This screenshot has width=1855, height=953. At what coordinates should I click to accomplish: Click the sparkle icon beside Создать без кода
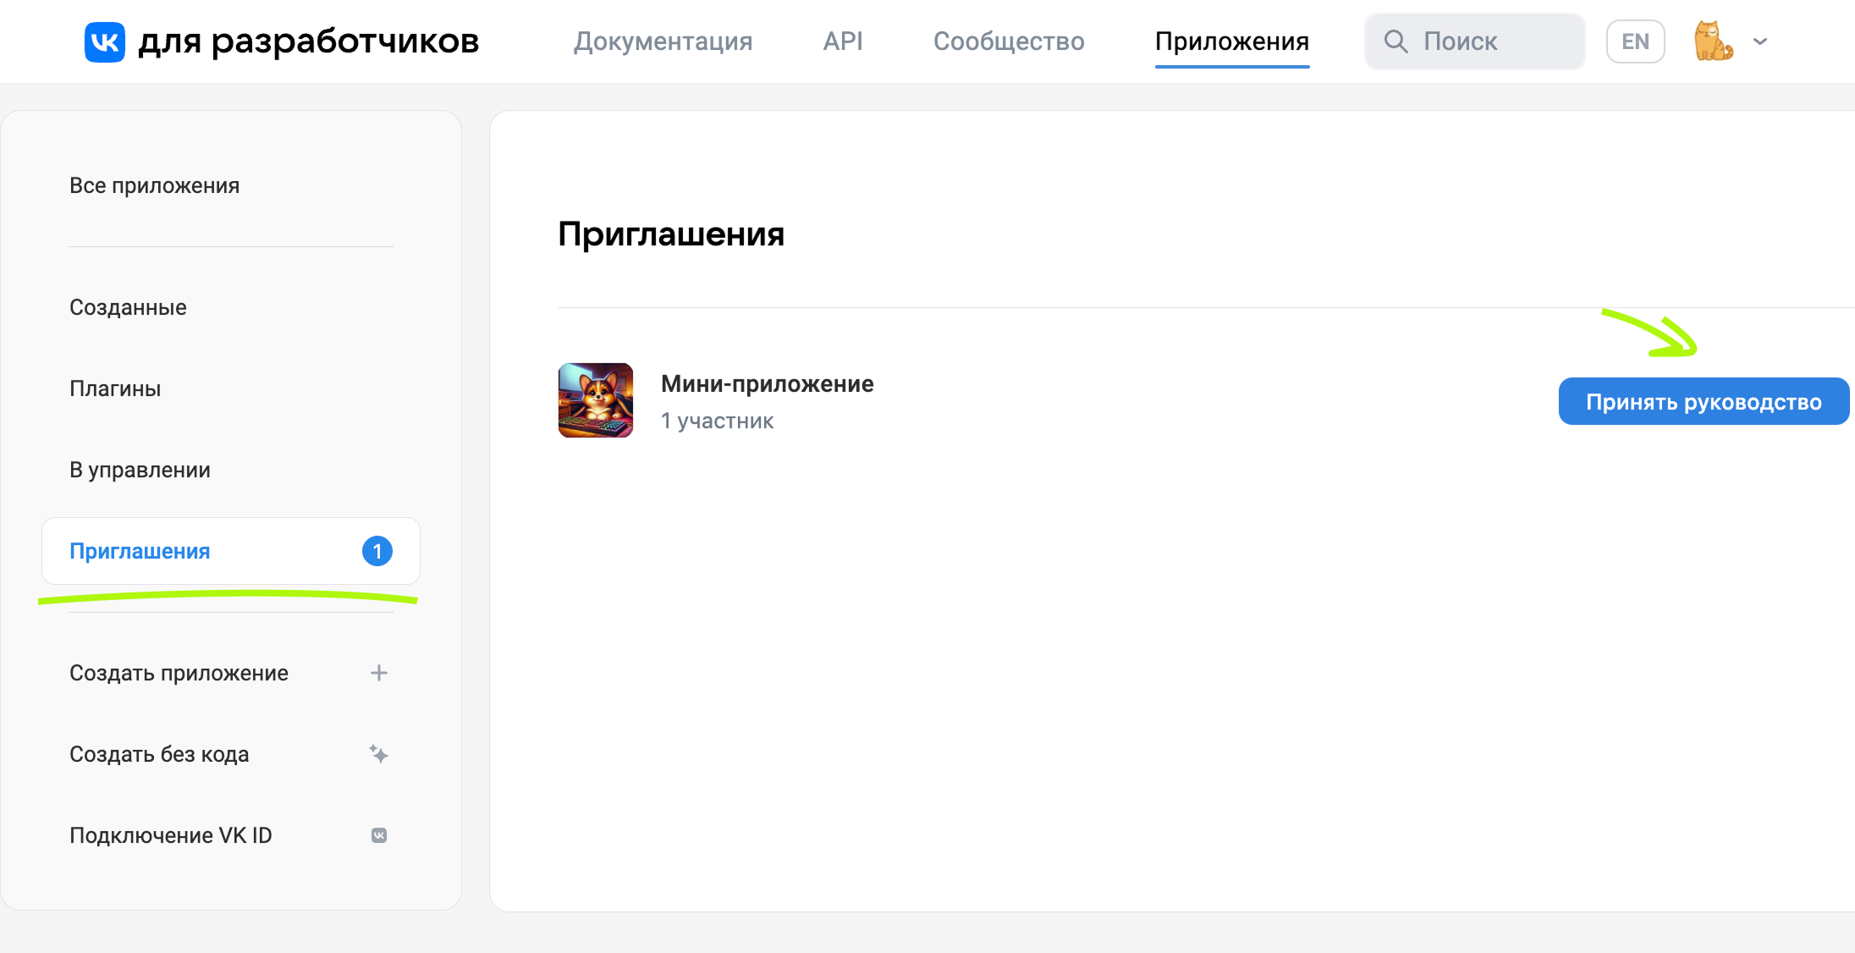pyautogui.click(x=379, y=754)
